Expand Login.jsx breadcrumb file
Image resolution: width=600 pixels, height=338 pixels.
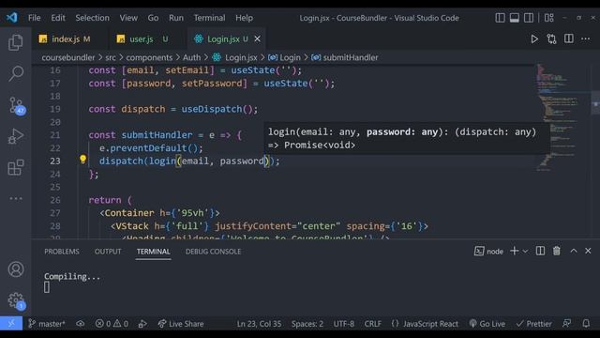235,57
